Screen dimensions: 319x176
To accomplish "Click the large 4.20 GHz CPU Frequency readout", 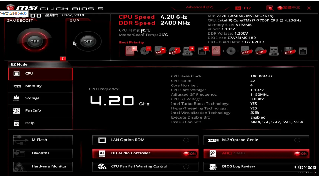I will point(120,101).
